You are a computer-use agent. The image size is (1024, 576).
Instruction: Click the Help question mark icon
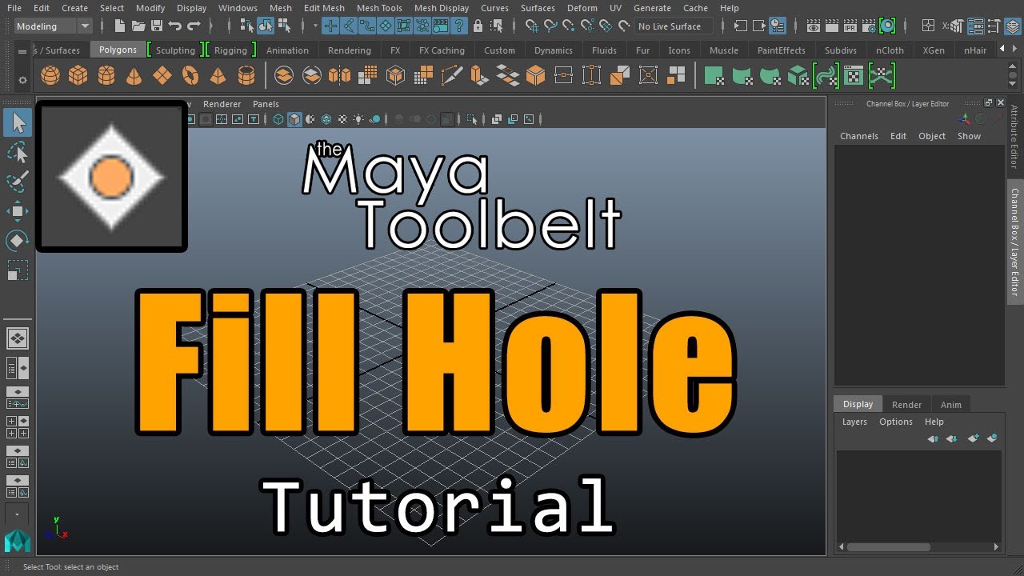[x=459, y=26]
